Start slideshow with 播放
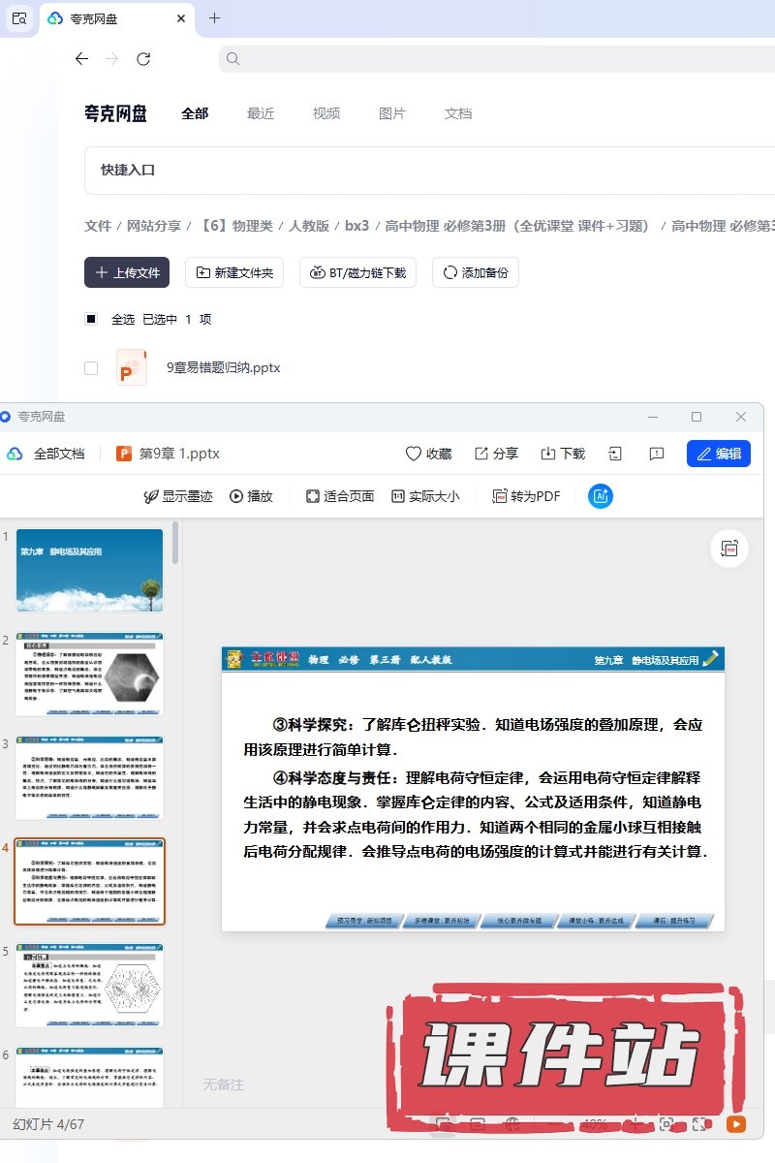Viewport: 775px width, 1163px height. 251,496
